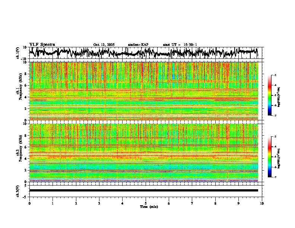Image resolution: width=295 pixels, height=228 pixels.
Task: Click the ch.2 colorbar "-7" label
Action: (x=275, y=177)
